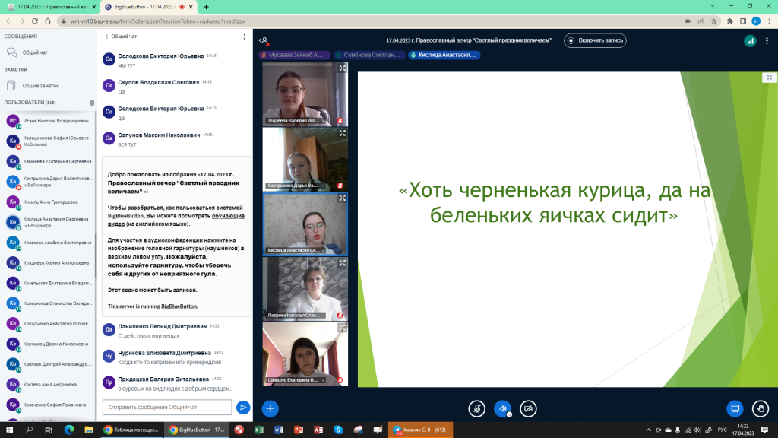Open Кисиль Анна Григорьевна user entry
The image size is (778, 438).
tap(49, 202)
